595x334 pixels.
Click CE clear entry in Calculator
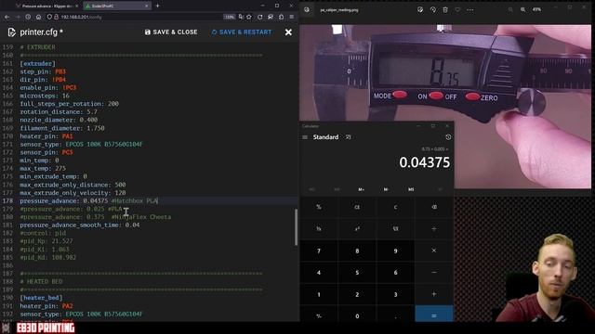[x=357, y=207]
